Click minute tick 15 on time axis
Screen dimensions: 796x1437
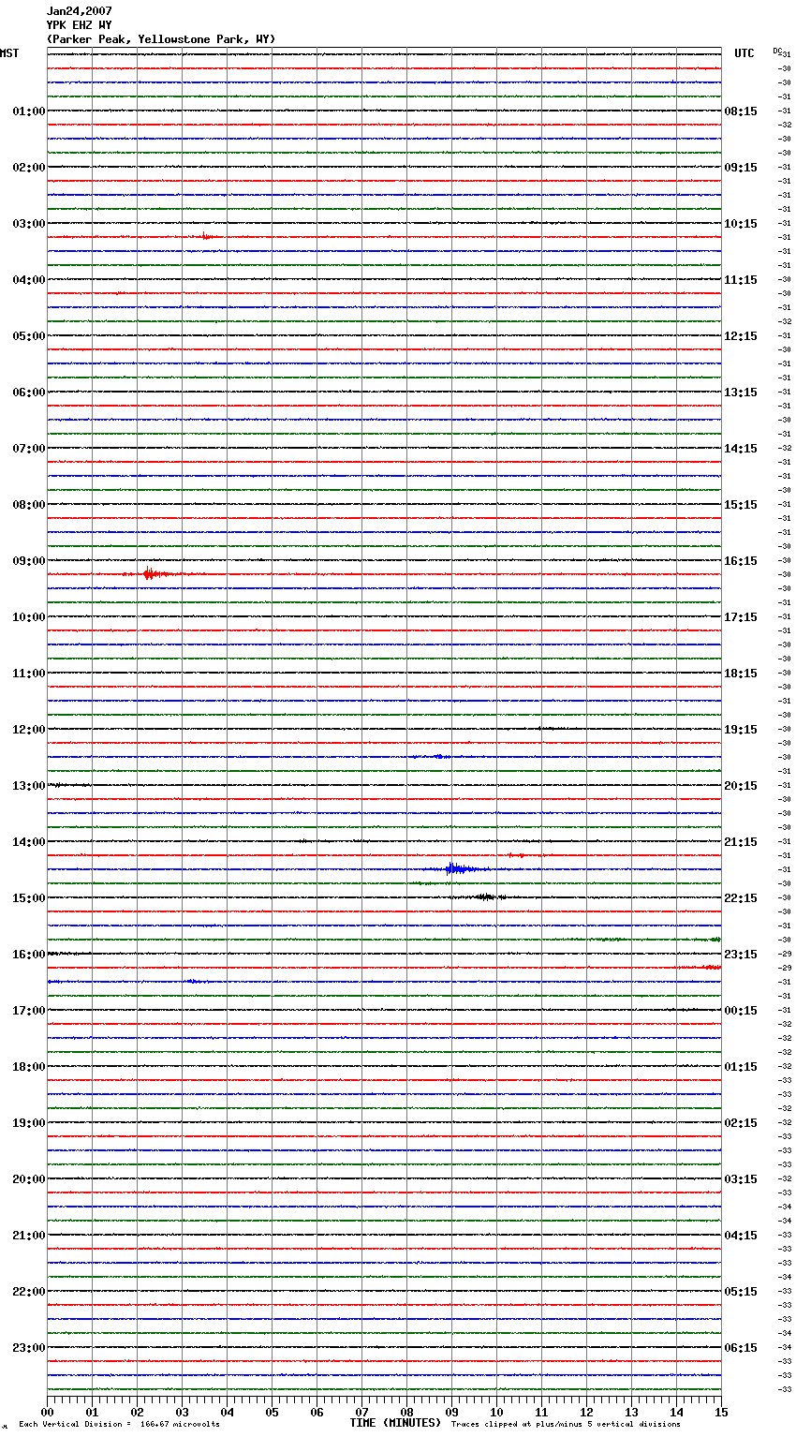pos(721,1411)
